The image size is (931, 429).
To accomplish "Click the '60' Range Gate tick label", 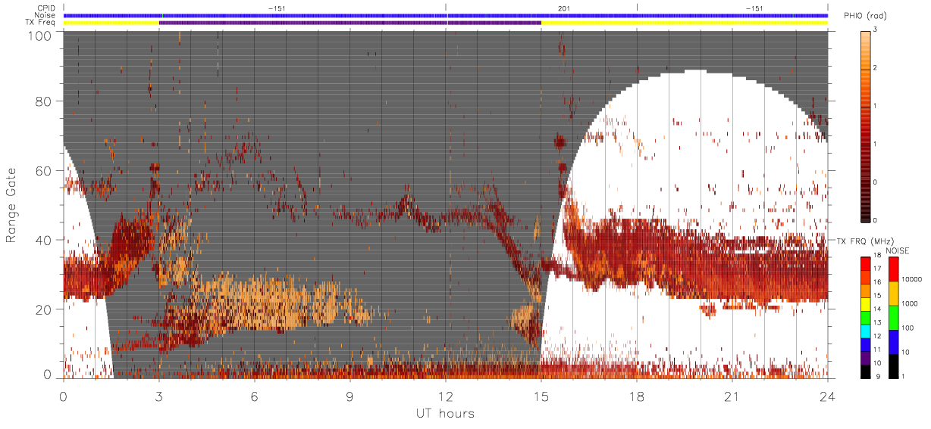I will [43, 170].
